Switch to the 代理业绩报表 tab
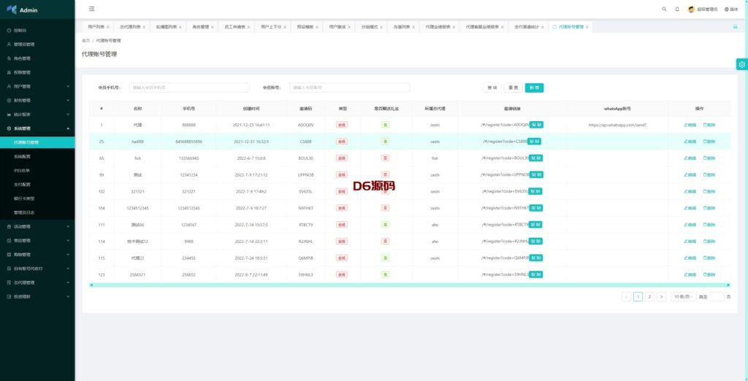The height and width of the screenshot is (381, 748). pos(438,27)
